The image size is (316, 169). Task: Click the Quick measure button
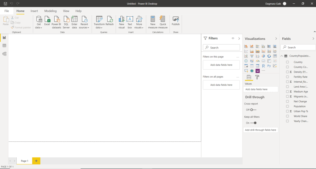click(x=163, y=22)
